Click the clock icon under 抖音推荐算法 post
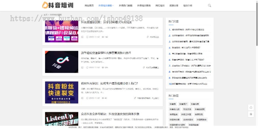This screenshot has width=258, height=129. pyautogui.click(x=87, y=67)
